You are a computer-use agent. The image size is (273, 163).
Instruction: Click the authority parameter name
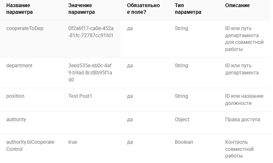(x=16, y=120)
